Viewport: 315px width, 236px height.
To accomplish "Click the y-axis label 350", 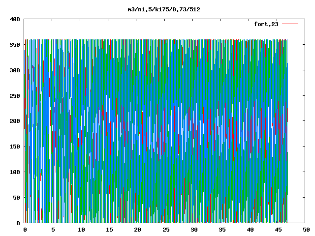I will coord(15,45).
